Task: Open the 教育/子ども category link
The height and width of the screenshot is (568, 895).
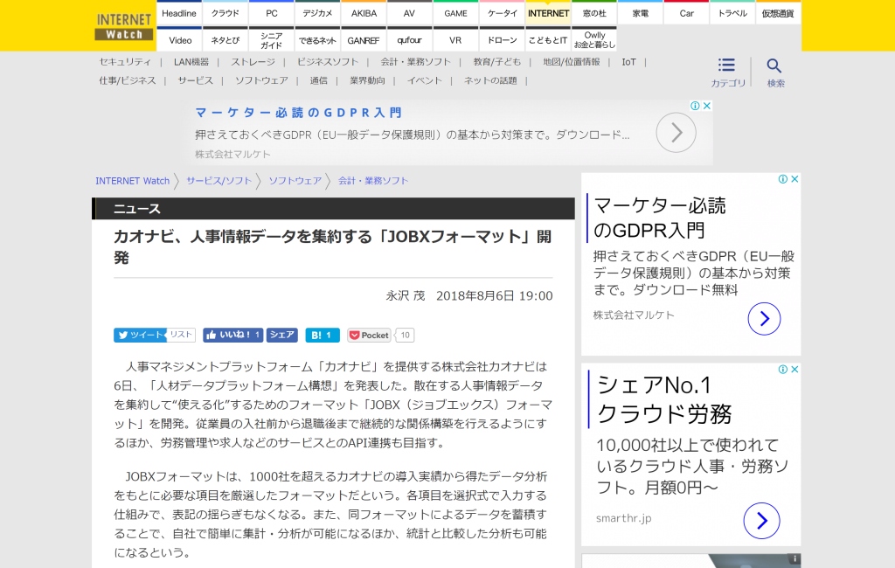Action: coord(497,62)
